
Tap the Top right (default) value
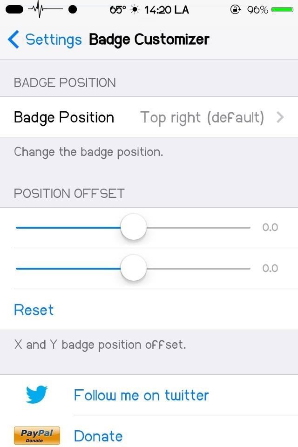202,117
